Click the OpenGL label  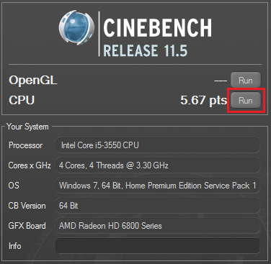coord(33,81)
